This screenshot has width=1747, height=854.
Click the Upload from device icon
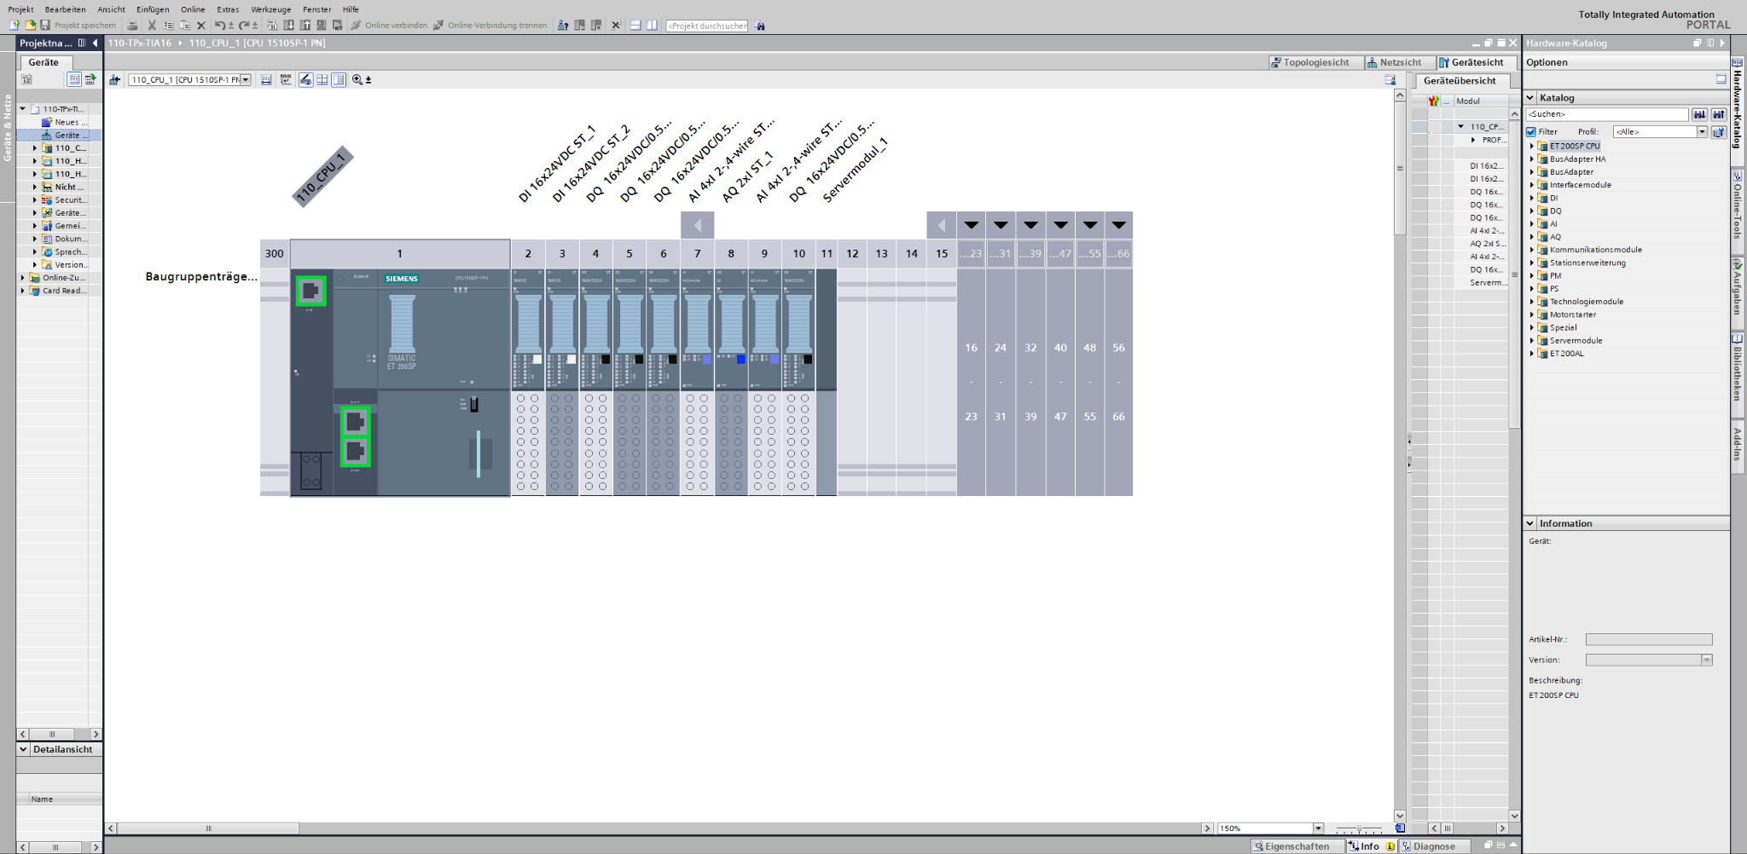305,26
